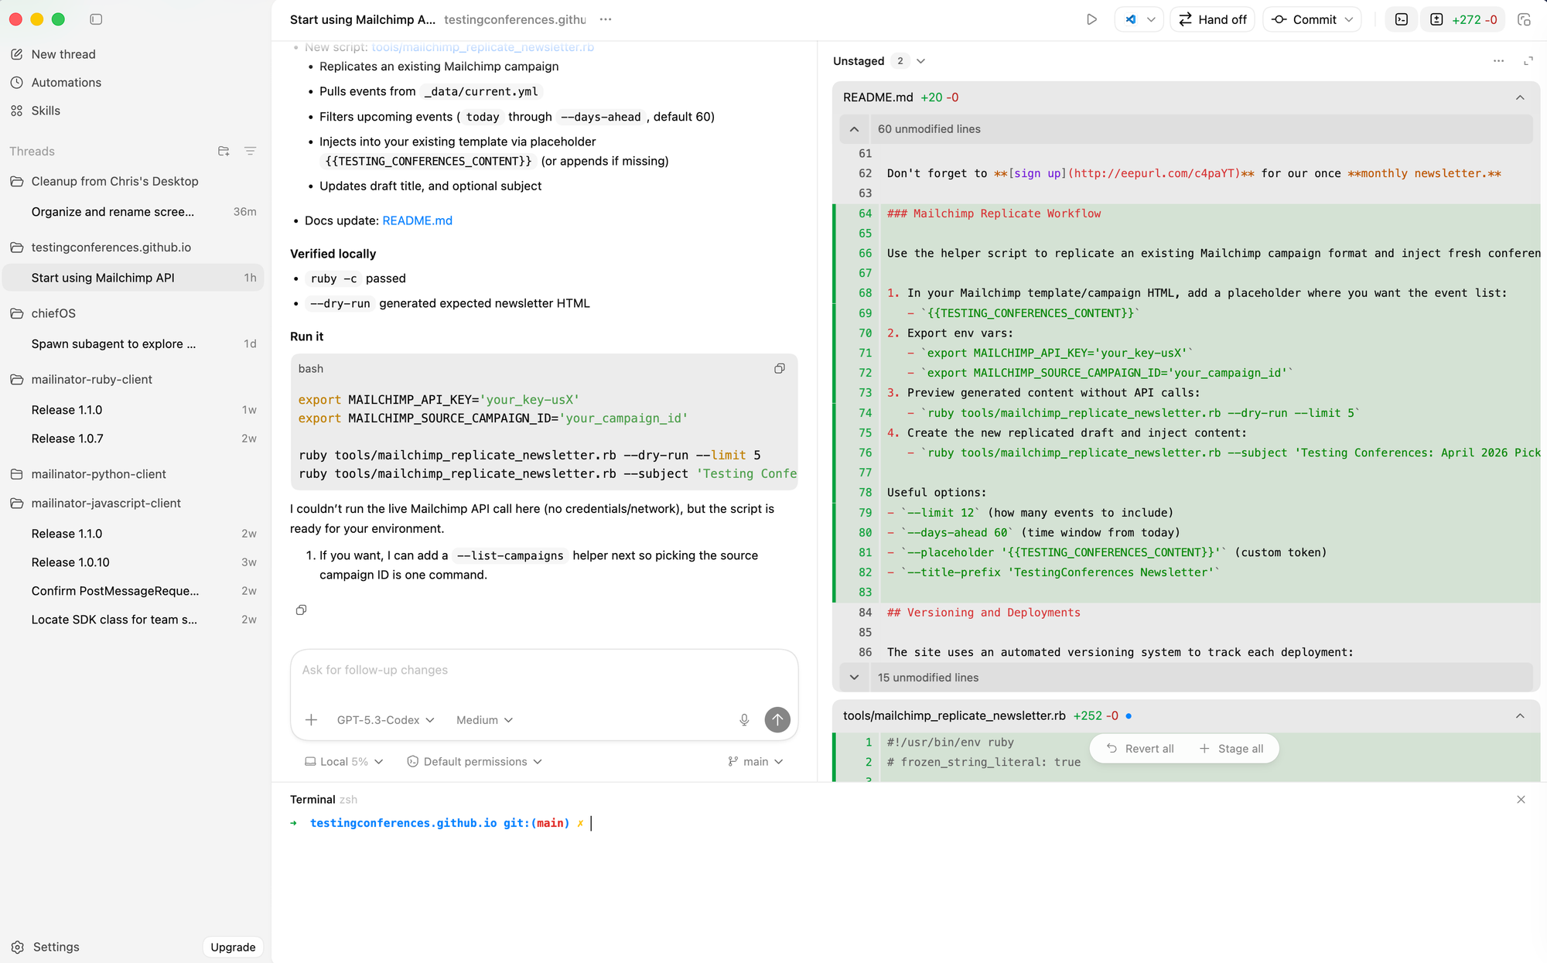Click the follow-up changes input field
1547x963 pixels.
544,671
